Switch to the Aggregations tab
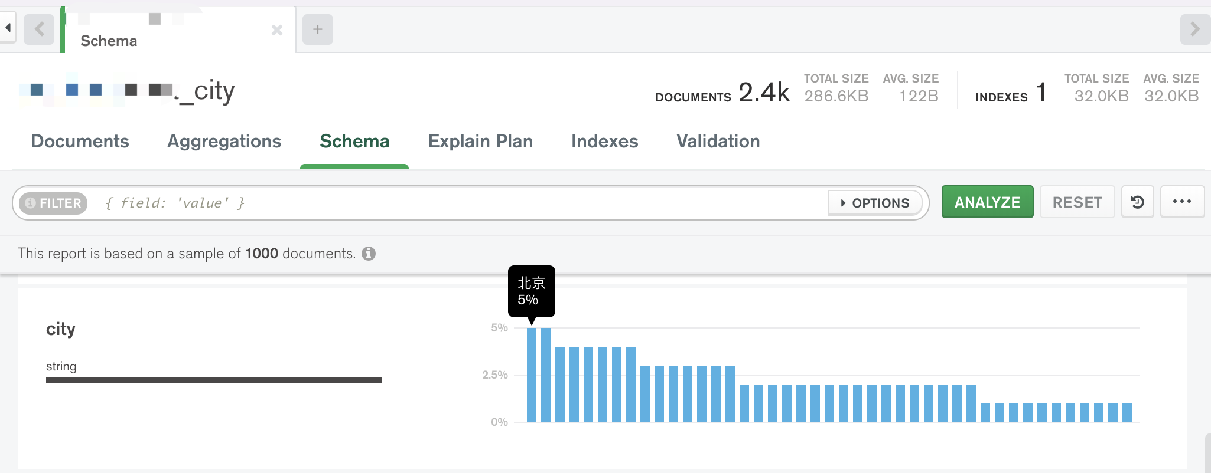Screen dimensions: 1211x473 [224, 142]
